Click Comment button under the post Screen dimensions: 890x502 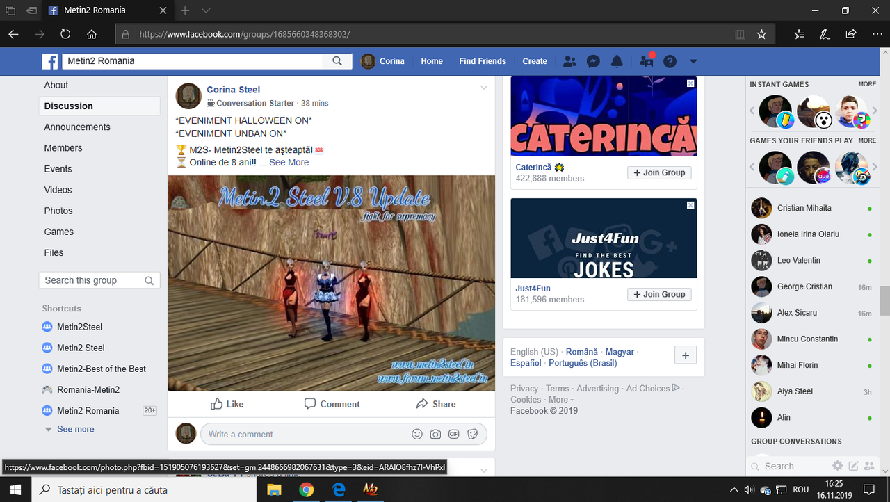coord(332,404)
